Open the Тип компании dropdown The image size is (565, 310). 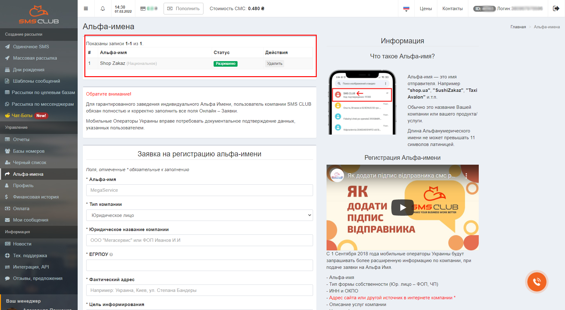(x=199, y=215)
